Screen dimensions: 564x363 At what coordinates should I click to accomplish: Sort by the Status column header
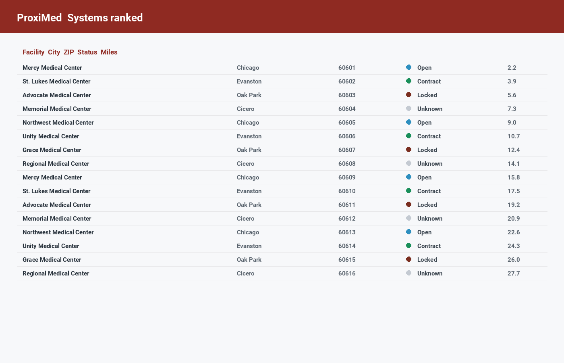pos(87,52)
